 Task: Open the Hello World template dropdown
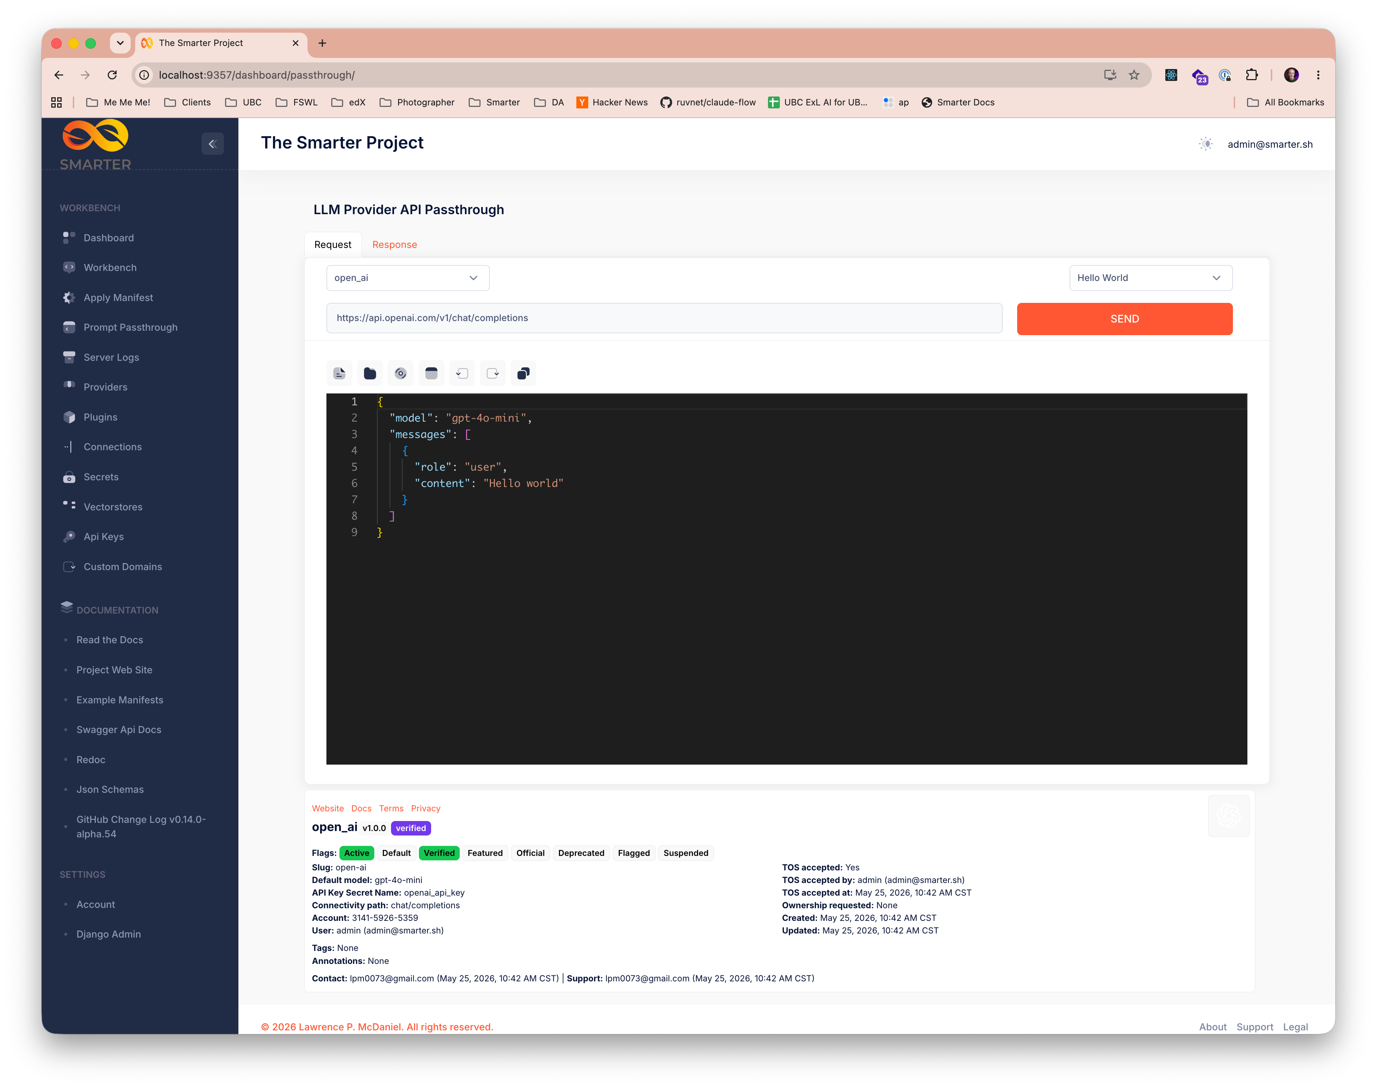1150,278
